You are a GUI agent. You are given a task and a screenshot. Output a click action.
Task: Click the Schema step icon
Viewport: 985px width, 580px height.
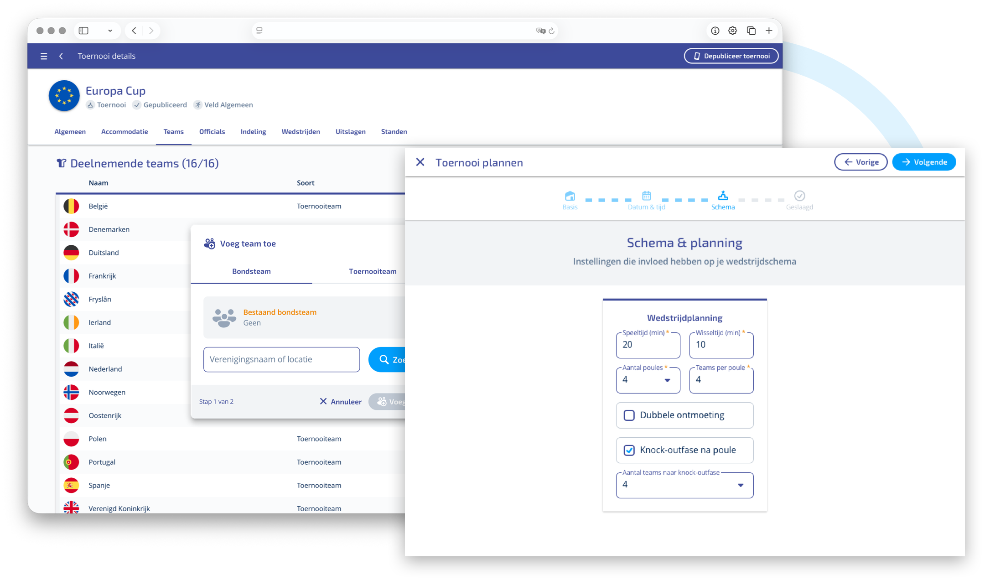pos(723,196)
